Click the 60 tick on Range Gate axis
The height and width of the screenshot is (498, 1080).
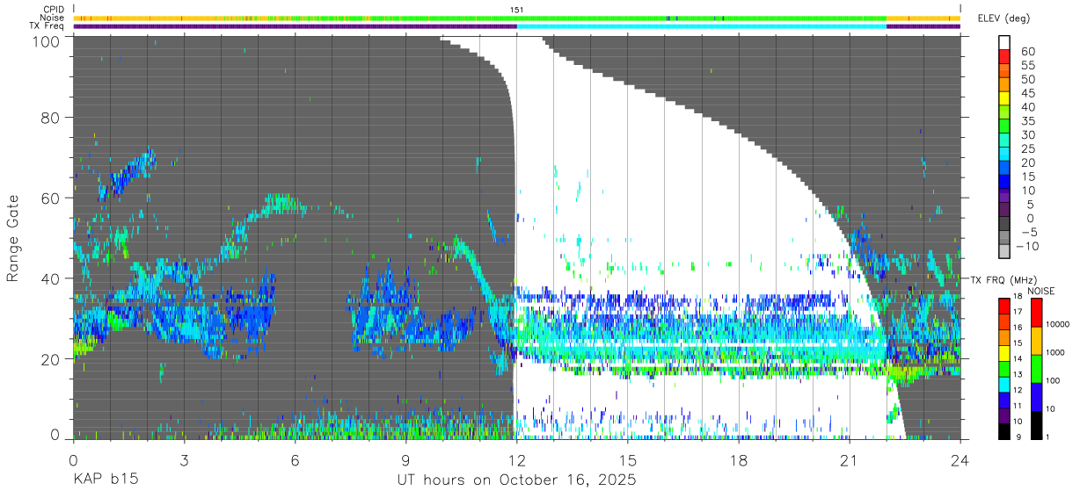tap(51, 198)
